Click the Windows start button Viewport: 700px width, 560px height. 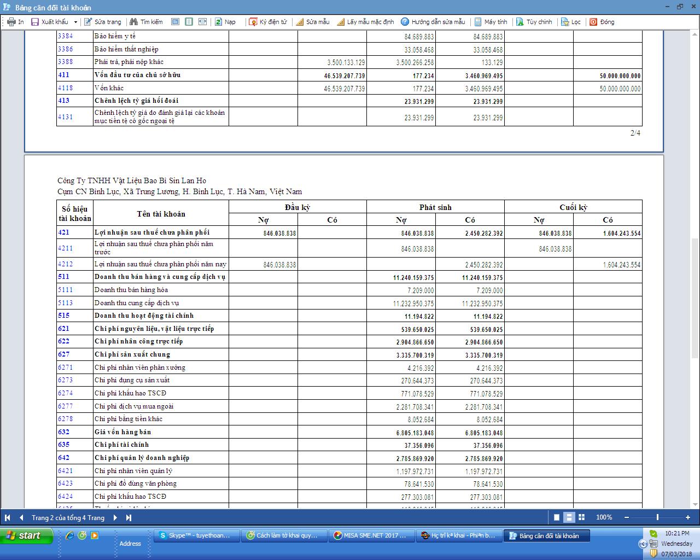click(27, 536)
